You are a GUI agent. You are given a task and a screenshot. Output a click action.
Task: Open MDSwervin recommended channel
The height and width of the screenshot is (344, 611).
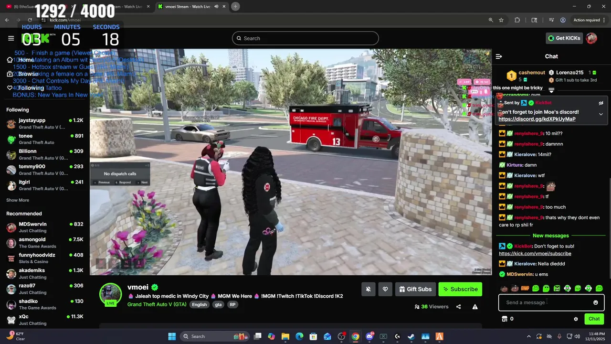45,227
